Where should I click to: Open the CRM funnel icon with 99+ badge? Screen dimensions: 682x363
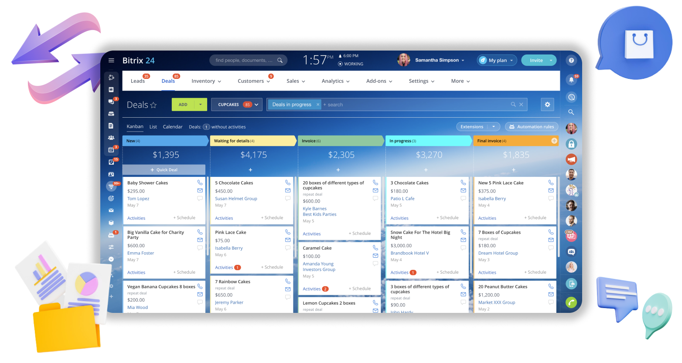tap(112, 187)
